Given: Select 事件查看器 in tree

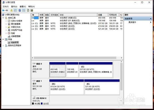Looking at the screenshot, I should [x=16, y=24].
